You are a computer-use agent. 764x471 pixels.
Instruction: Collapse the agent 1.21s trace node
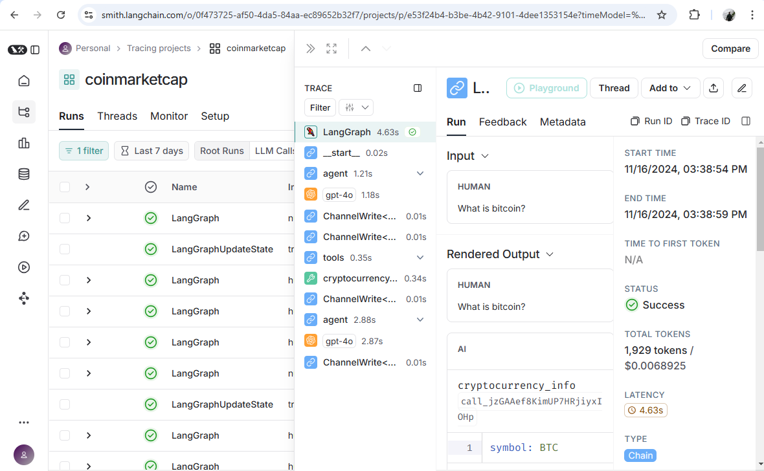pos(420,174)
